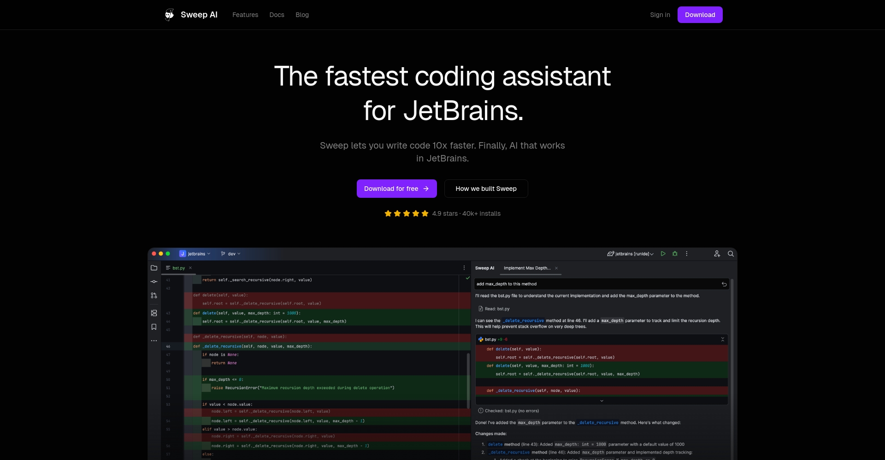
Task: Open the jetbrains [runIde] run configuration dropdown
Action: (x=631, y=254)
